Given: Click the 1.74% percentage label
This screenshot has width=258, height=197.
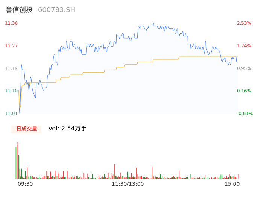Looking at the screenshot, I should [244, 46].
